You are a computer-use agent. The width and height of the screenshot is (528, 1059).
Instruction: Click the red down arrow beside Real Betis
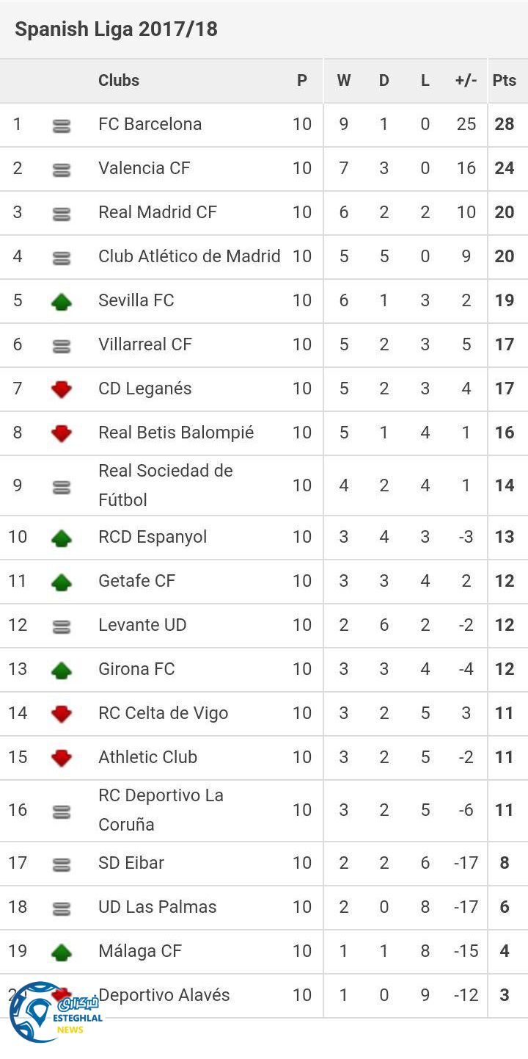(x=62, y=433)
